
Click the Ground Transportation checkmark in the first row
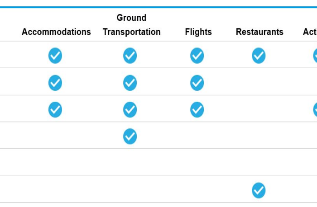pos(130,56)
